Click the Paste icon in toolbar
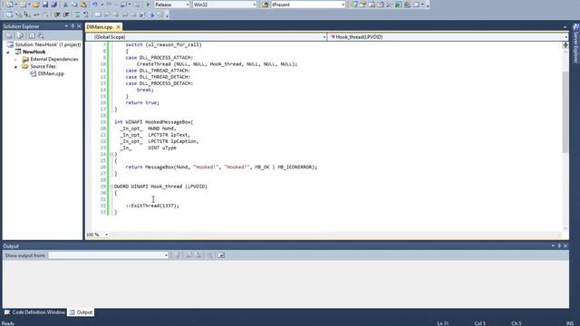The width and height of the screenshot is (580, 326). pos(83,5)
